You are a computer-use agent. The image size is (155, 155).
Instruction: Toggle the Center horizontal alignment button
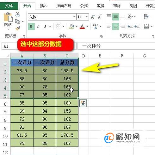(x=115, y=26)
